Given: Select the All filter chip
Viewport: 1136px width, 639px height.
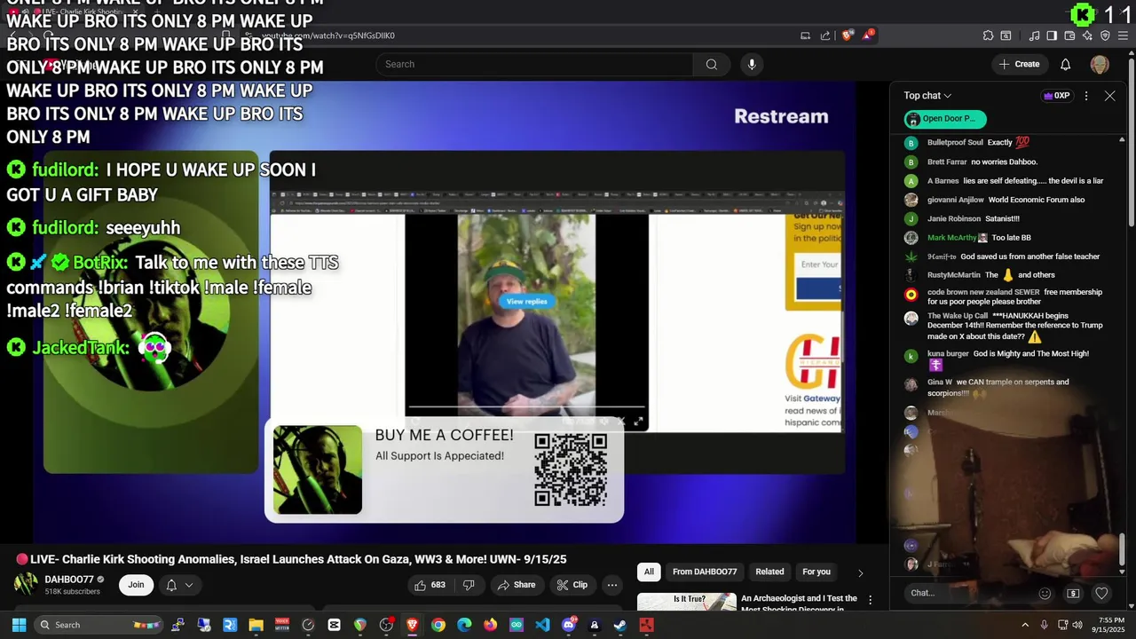Looking at the screenshot, I should pos(649,572).
